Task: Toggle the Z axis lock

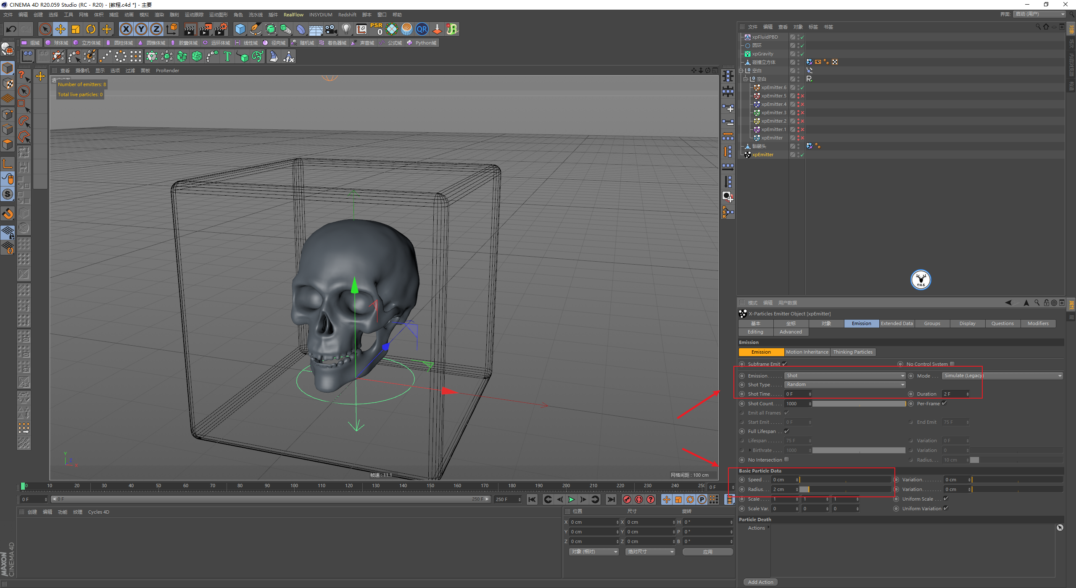Action: [156, 29]
